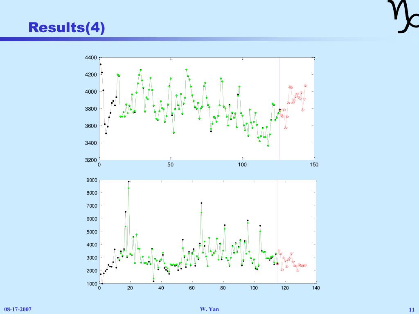The width and height of the screenshot is (419, 314).
Task: Click the lower chart x-axis label 20
Action: (x=130, y=288)
